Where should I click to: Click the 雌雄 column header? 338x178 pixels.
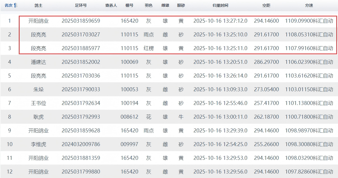pos(165,5)
